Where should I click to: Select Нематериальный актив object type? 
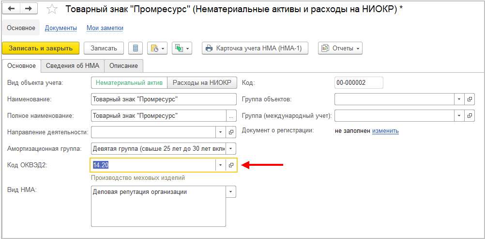129,83
